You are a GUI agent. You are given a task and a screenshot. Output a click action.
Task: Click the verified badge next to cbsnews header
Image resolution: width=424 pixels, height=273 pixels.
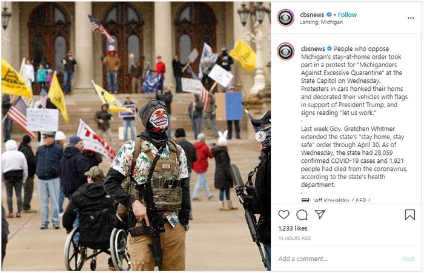click(329, 15)
